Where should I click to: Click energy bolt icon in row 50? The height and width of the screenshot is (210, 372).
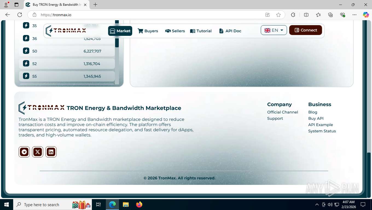click(x=26, y=51)
